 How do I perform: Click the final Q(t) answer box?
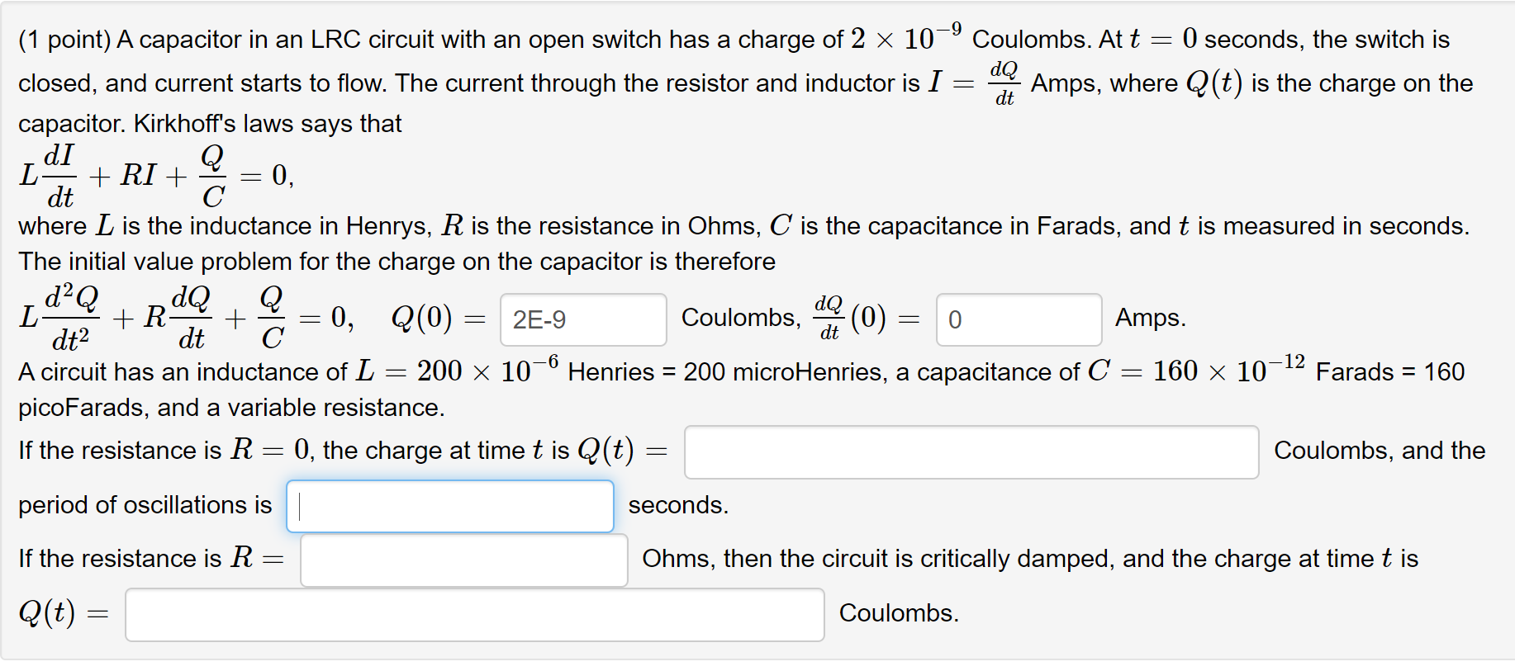click(x=474, y=615)
